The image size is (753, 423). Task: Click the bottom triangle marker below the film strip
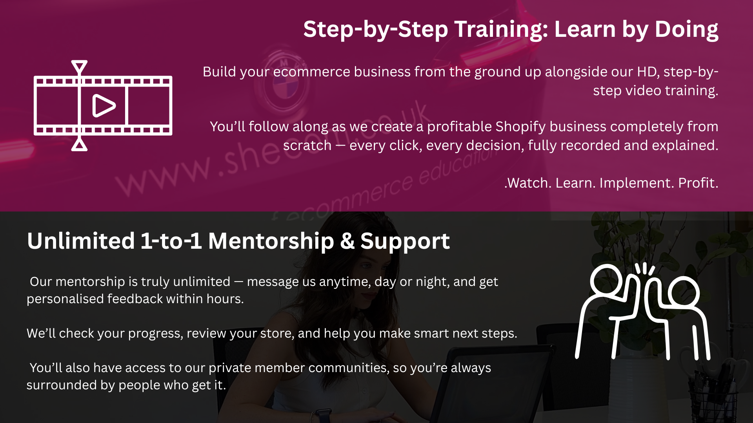(x=79, y=145)
